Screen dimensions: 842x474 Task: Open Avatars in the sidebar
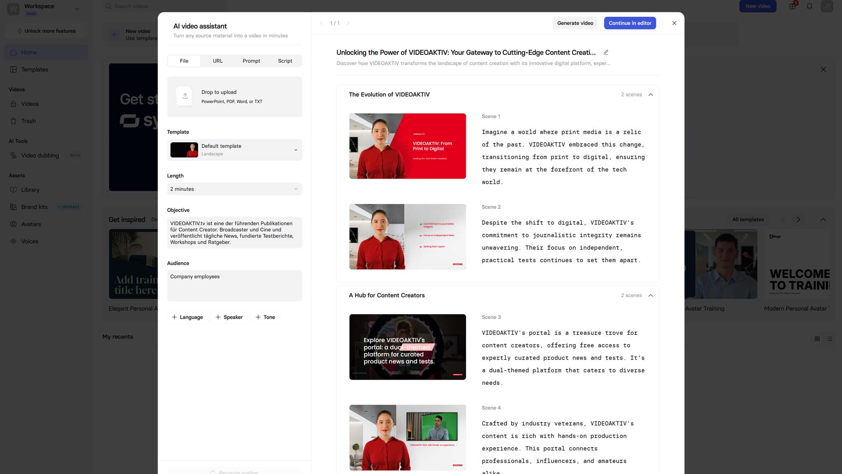point(31,224)
